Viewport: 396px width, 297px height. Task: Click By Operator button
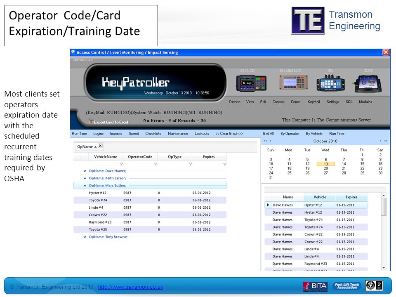click(x=290, y=134)
